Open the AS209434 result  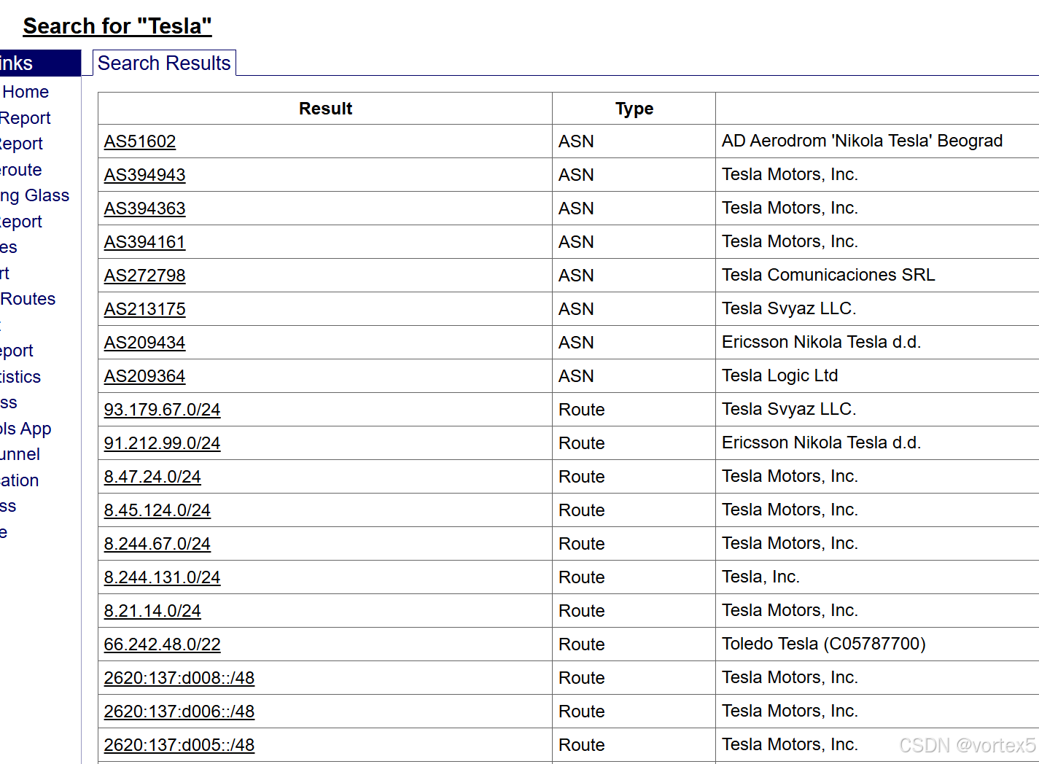coord(144,343)
